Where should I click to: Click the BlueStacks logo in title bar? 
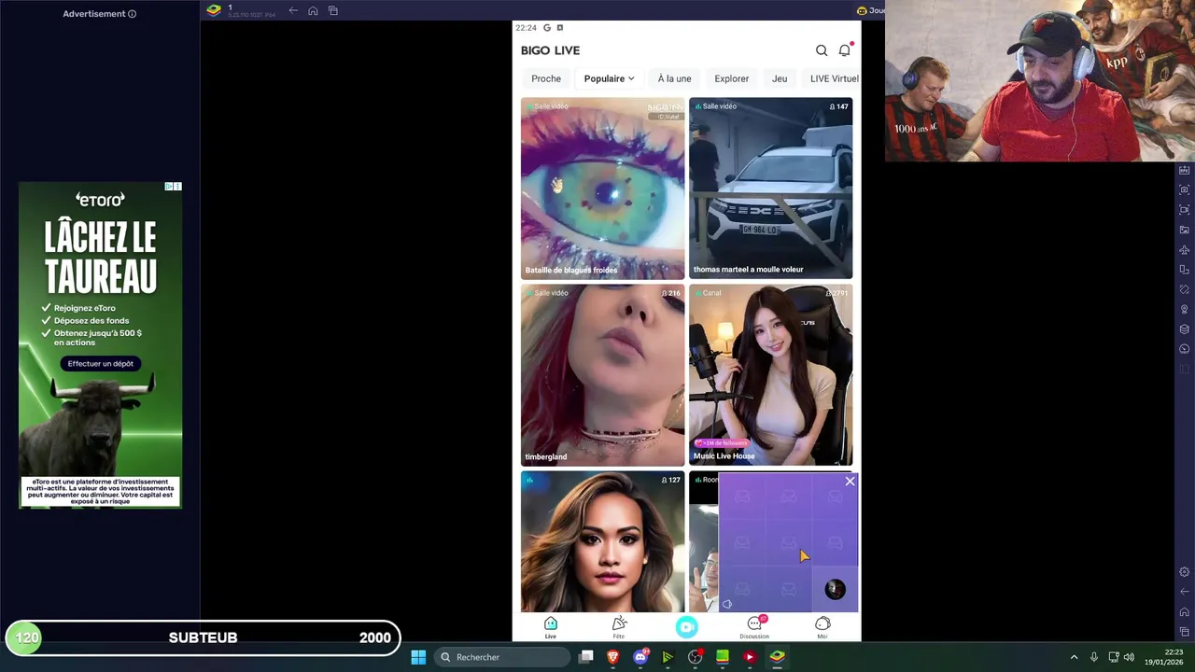214,10
